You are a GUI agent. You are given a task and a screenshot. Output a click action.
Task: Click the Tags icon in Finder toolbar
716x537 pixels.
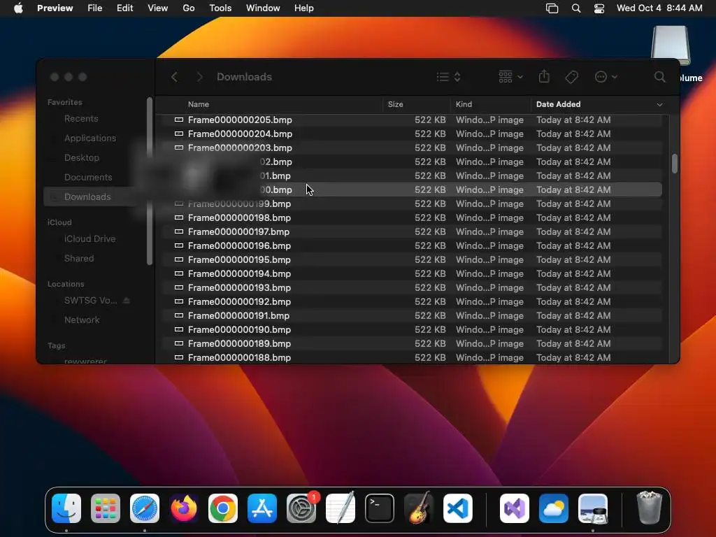(571, 77)
